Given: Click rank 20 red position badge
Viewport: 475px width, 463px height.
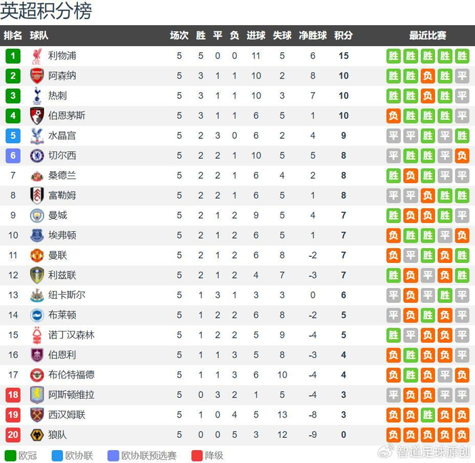Looking at the screenshot, I should 13,435.
